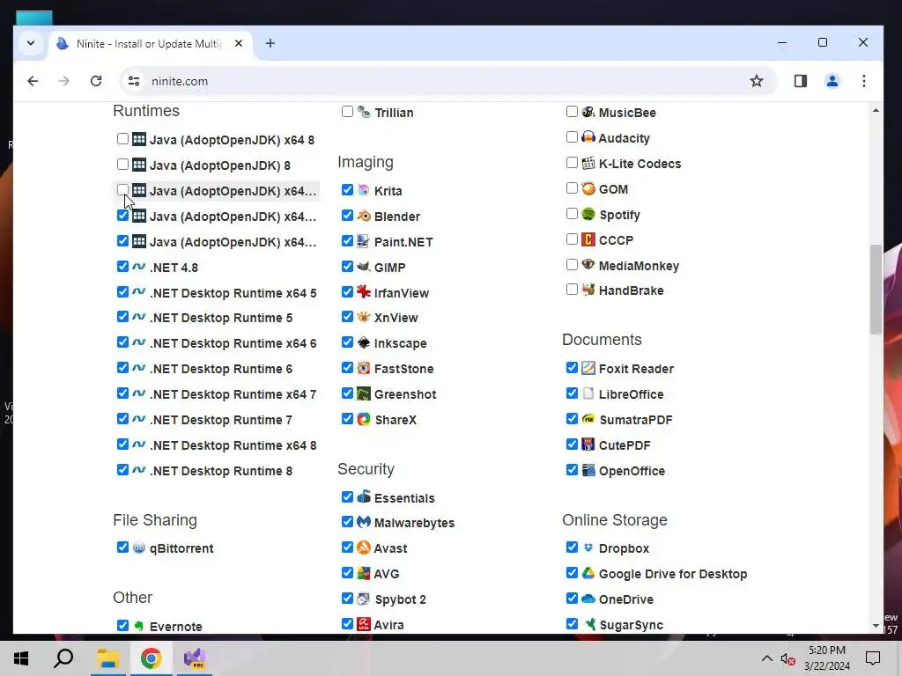Viewport: 902px width, 676px height.
Task: Click the ninite.com address bar
Action: [448, 81]
